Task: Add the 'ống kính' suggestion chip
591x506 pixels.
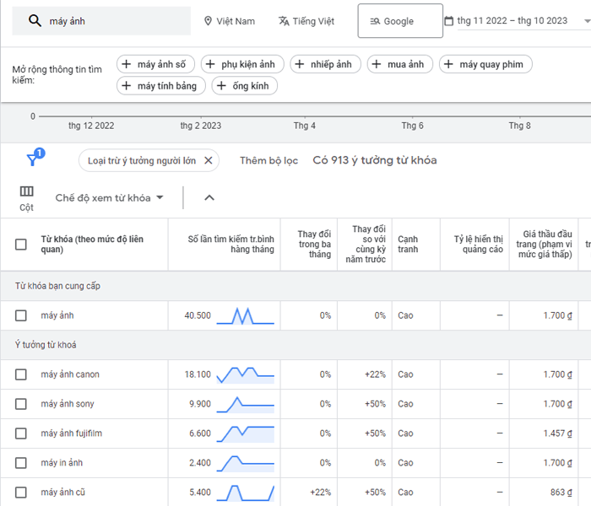Action: [244, 85]
